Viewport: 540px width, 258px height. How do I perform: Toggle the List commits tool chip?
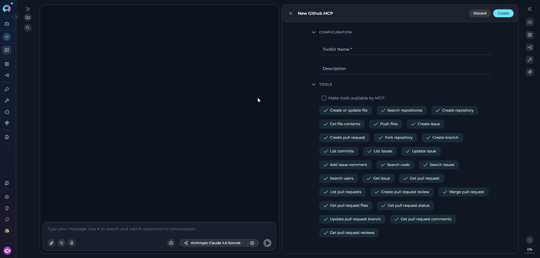point(339,151)
